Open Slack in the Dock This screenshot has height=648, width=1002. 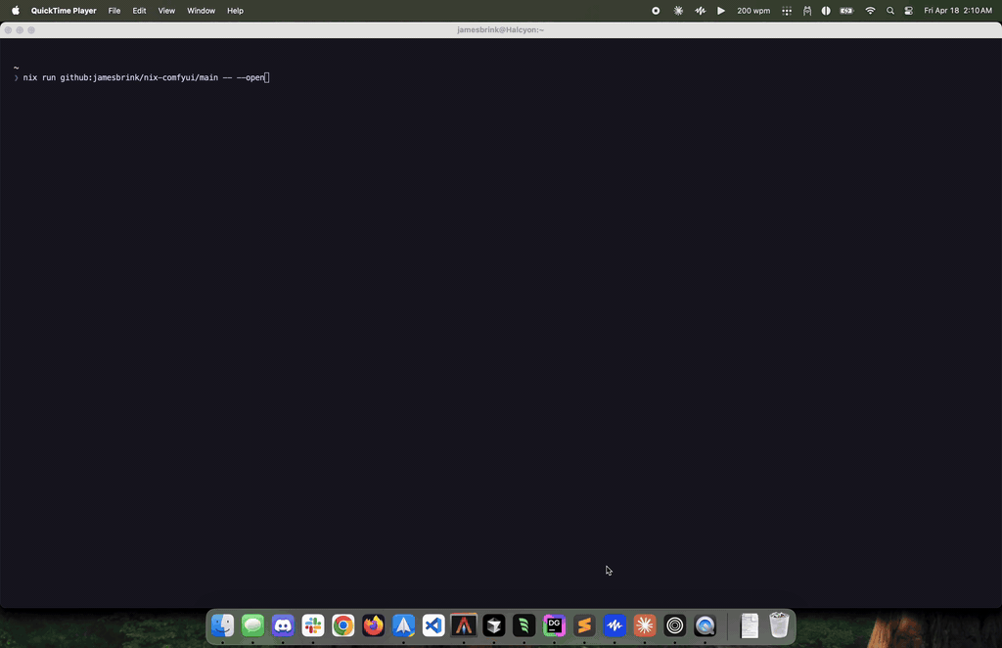point(313,625)
